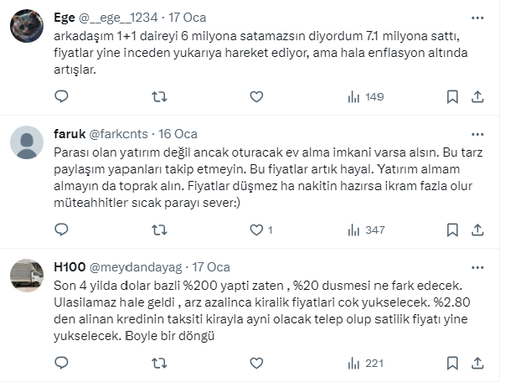The width and height of the screenshot is (505, 382).
Task: Retweet faruk's post
Action: tap(158, 230)
